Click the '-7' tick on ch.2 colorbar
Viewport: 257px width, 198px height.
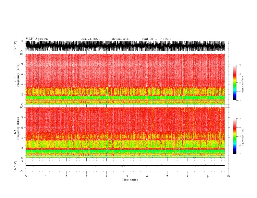click(x=239, y=154)
